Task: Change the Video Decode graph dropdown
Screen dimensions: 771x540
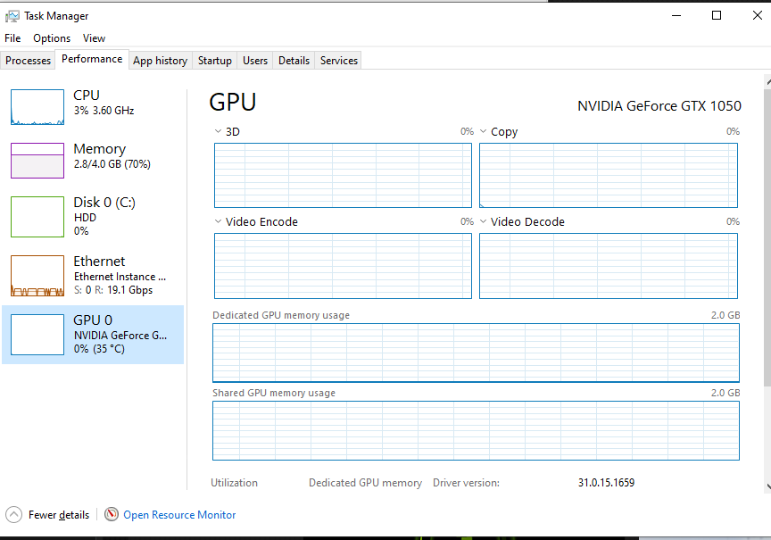Action: pyautogui.click(x=484, y=221)
